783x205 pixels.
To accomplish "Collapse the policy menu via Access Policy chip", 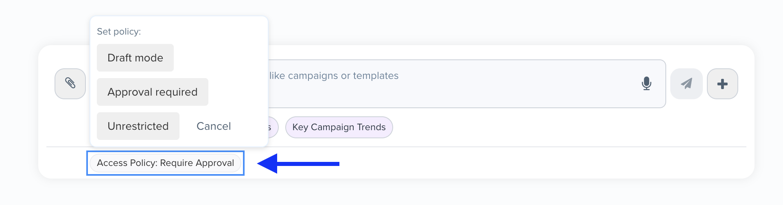I will click(x=165, y=163).
